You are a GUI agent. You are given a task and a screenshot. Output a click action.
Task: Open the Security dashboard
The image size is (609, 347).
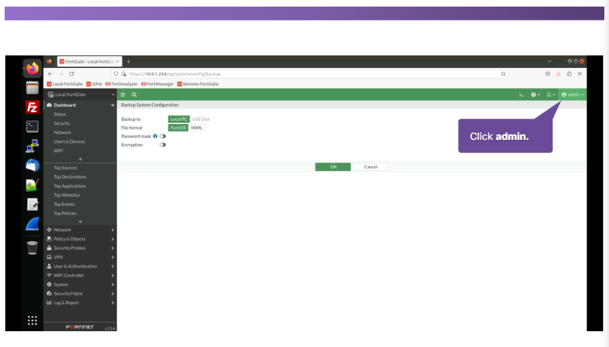click(61, 123)
